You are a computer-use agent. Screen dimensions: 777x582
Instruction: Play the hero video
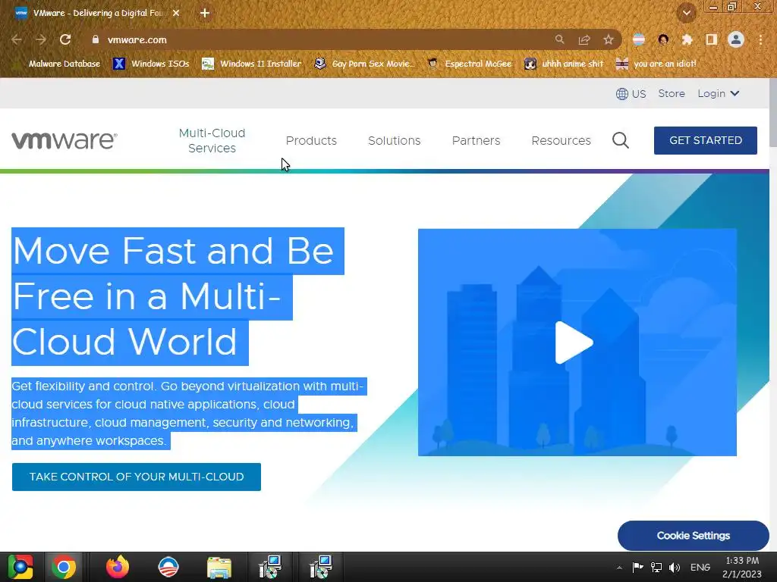(x=574, y=343)
